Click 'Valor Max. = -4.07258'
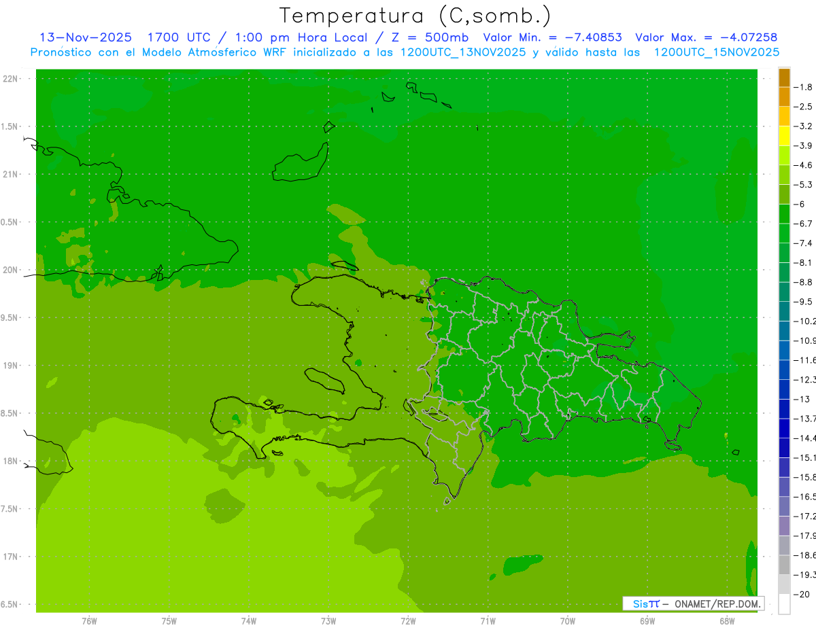Viewport: 816px width, 630px height. pyautogui.click(x=706, y=37)
